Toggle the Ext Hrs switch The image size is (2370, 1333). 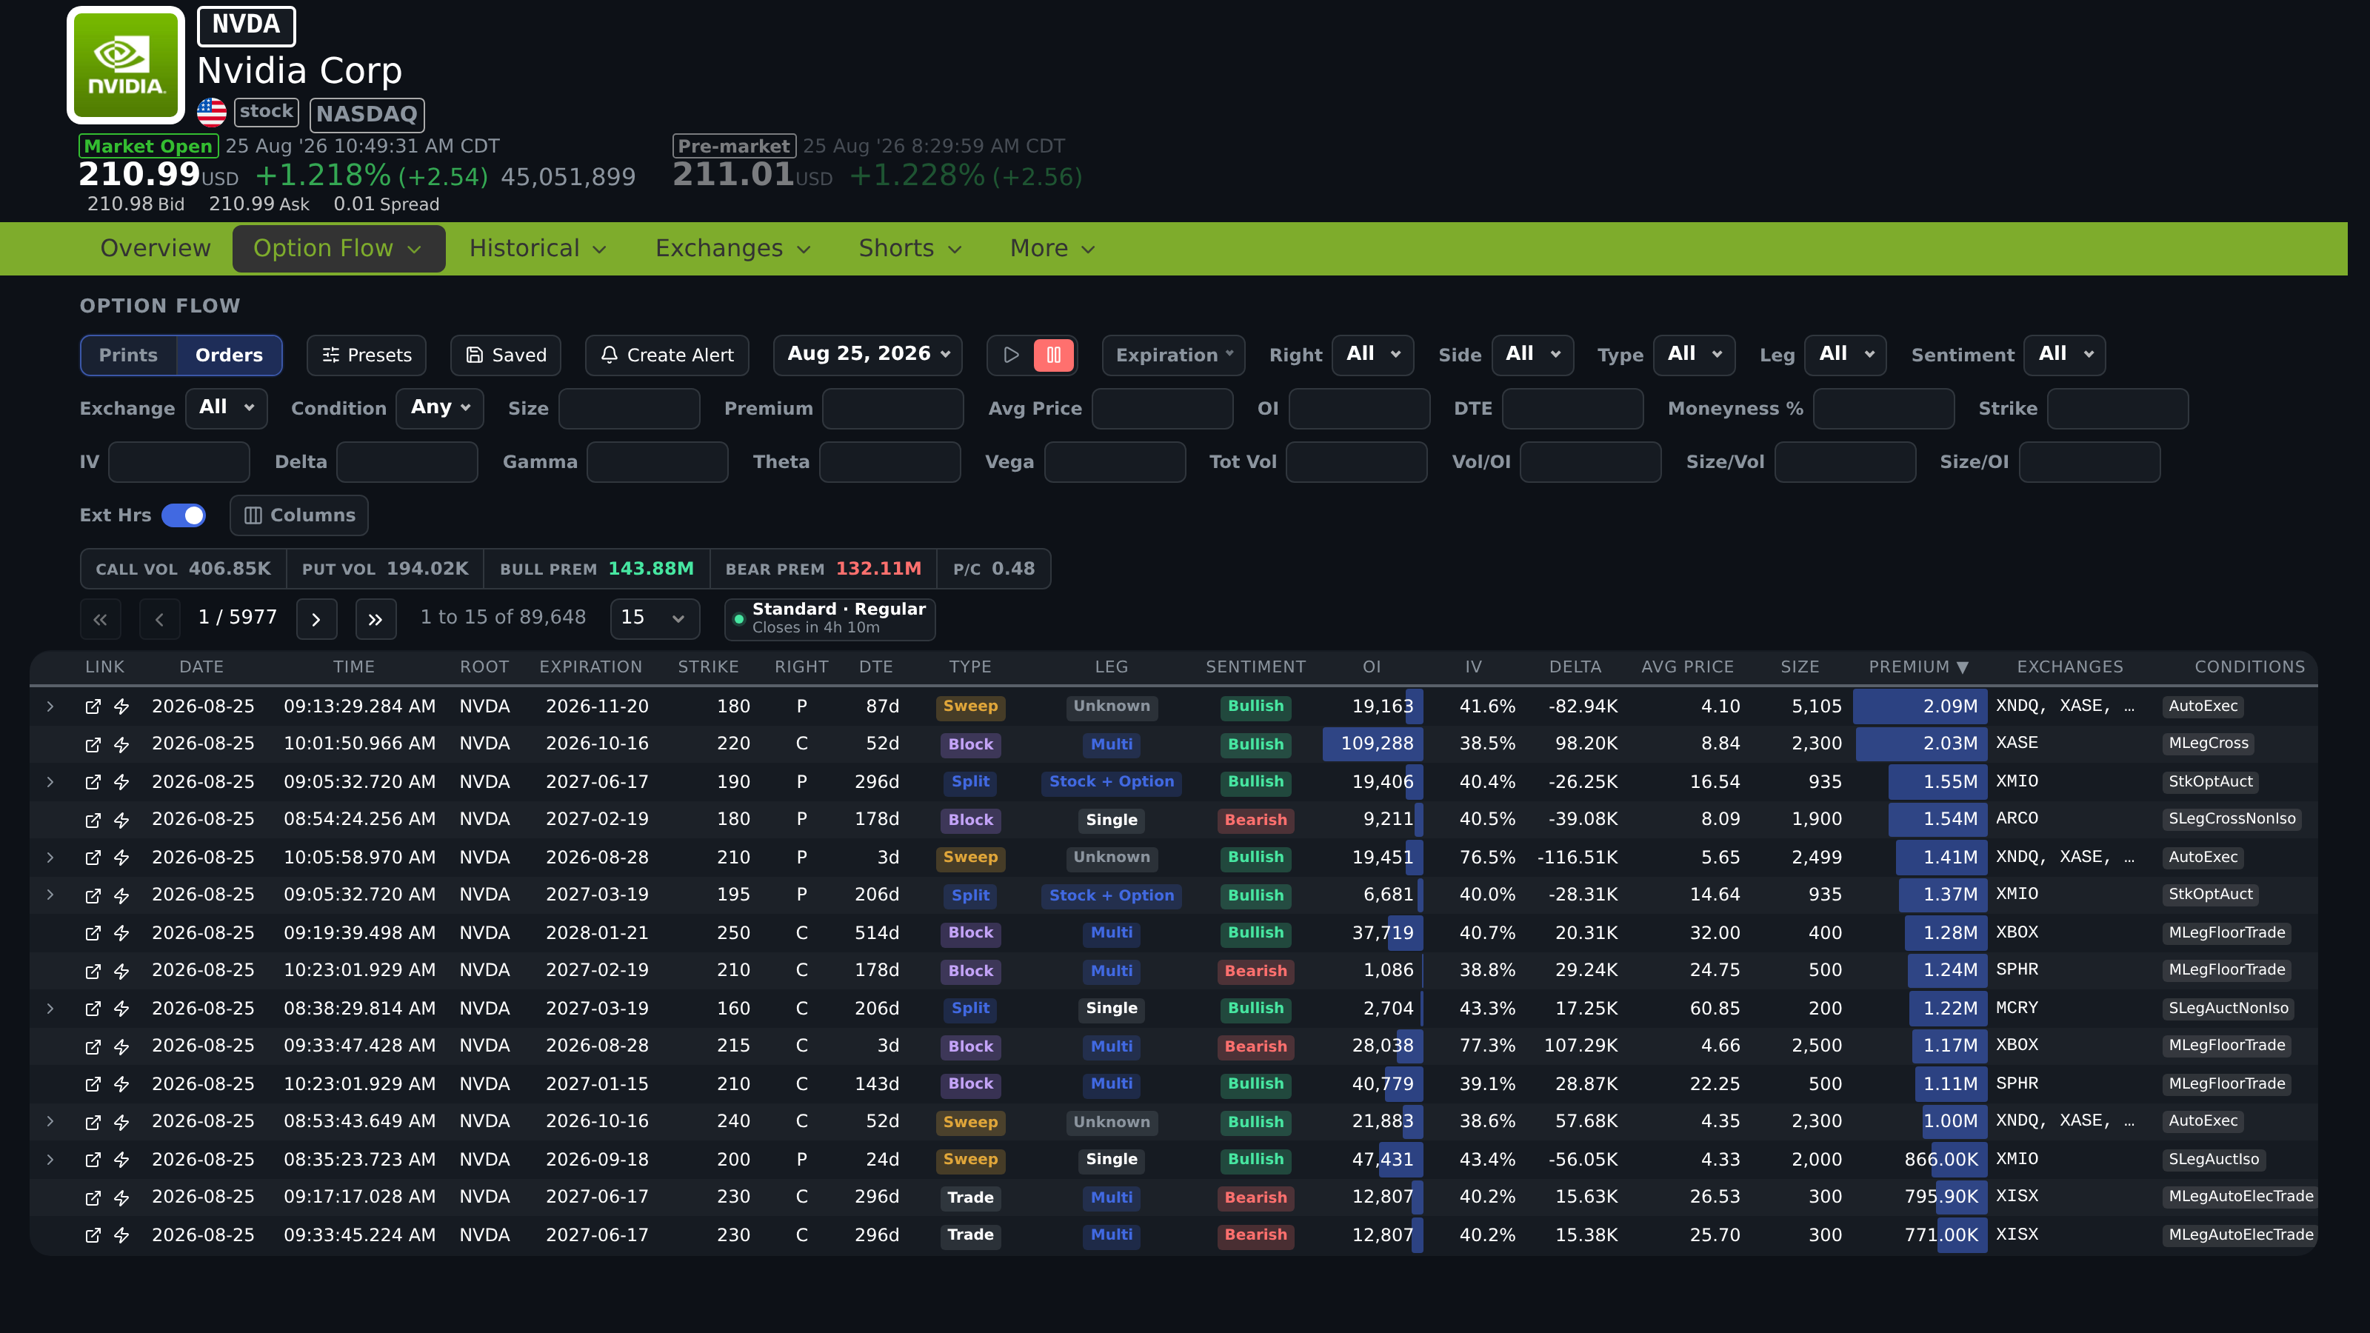[184, 515]
